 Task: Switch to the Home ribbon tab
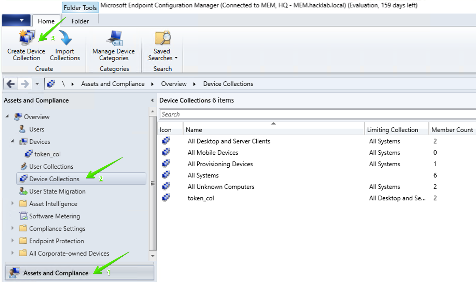46,21
